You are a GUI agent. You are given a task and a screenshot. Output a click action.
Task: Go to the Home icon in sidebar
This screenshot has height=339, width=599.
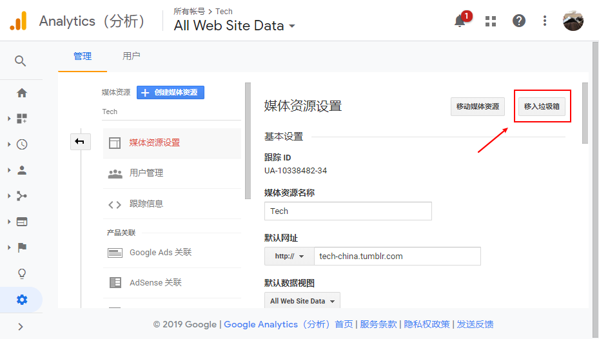[22, 93]
